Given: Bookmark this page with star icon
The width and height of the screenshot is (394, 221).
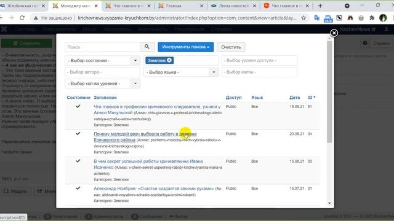Looking at the screenshot, I should [304, 18].
